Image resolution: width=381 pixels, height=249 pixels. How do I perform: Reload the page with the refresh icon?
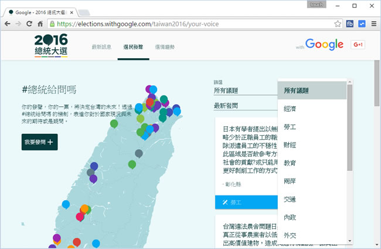point(29,24)
